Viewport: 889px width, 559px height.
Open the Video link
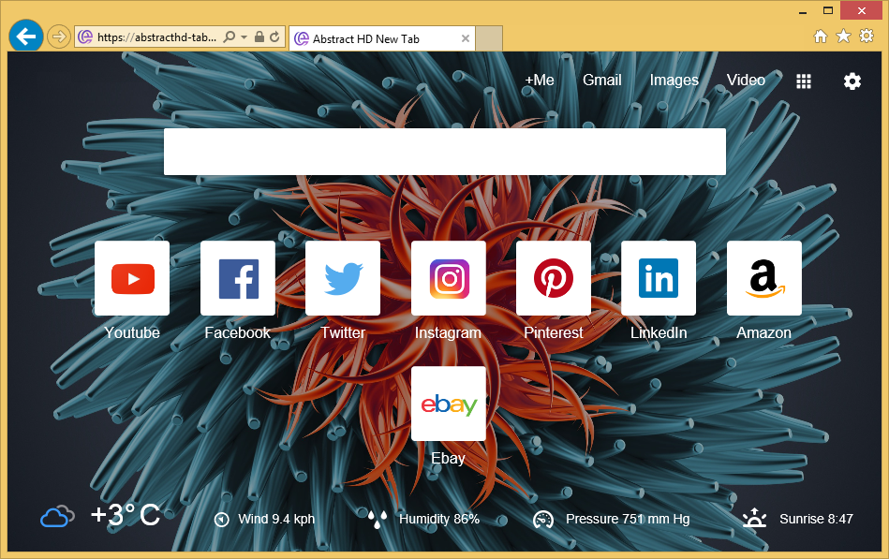point(747,81)
